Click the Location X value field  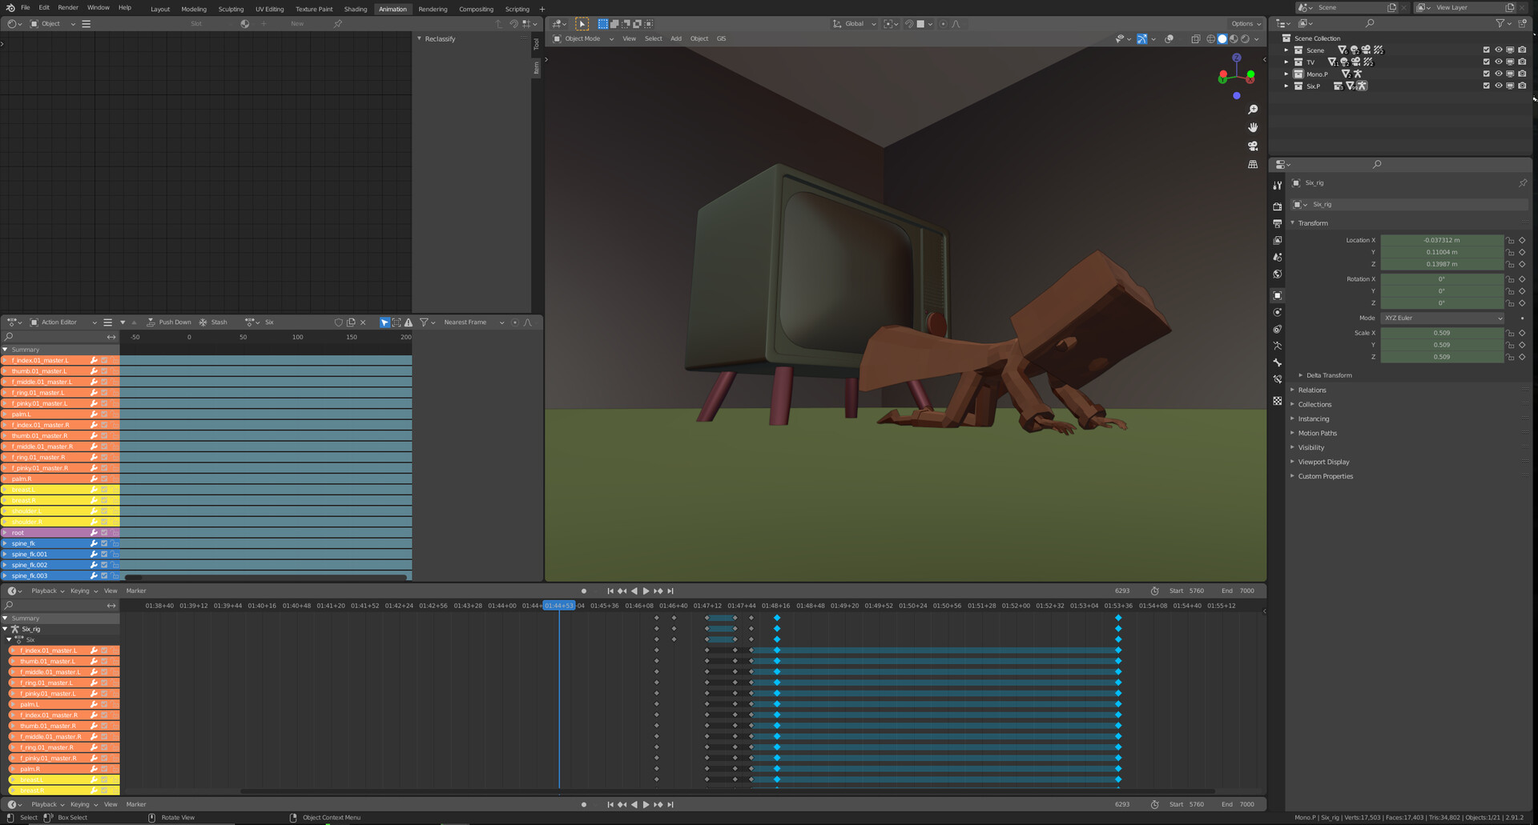tap(1441, 240)
